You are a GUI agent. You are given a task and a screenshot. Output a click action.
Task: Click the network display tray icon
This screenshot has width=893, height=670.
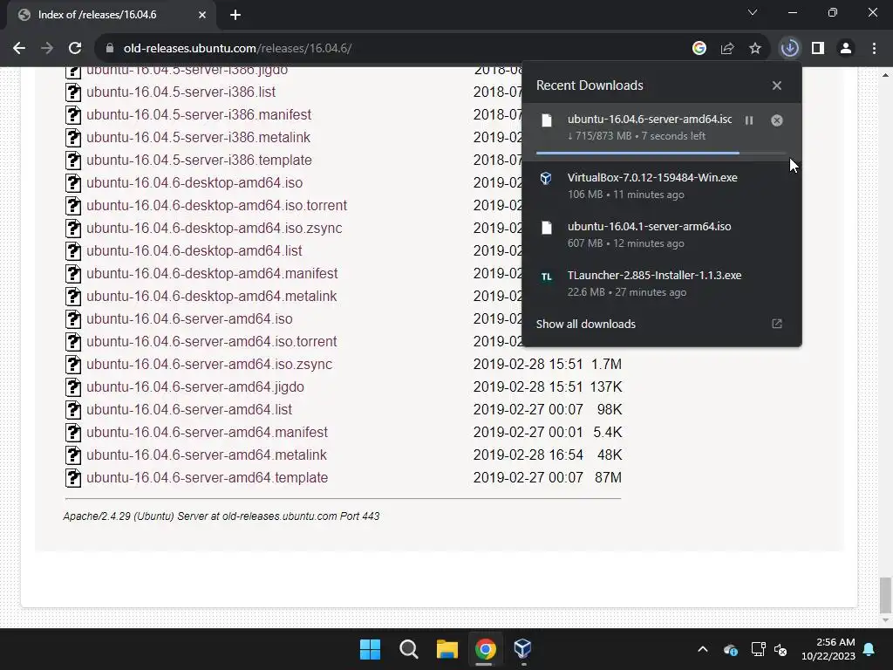click(758, 649)
